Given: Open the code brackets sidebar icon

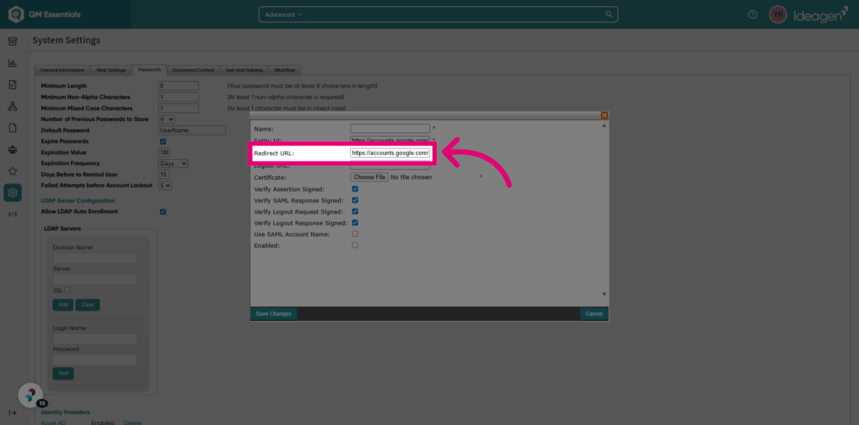Looking at the screenshot, I should coord(13,214).
